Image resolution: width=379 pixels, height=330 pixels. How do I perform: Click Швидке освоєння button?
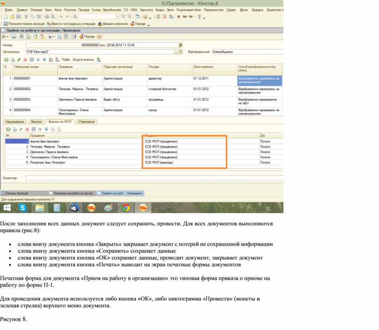(113, 24)
